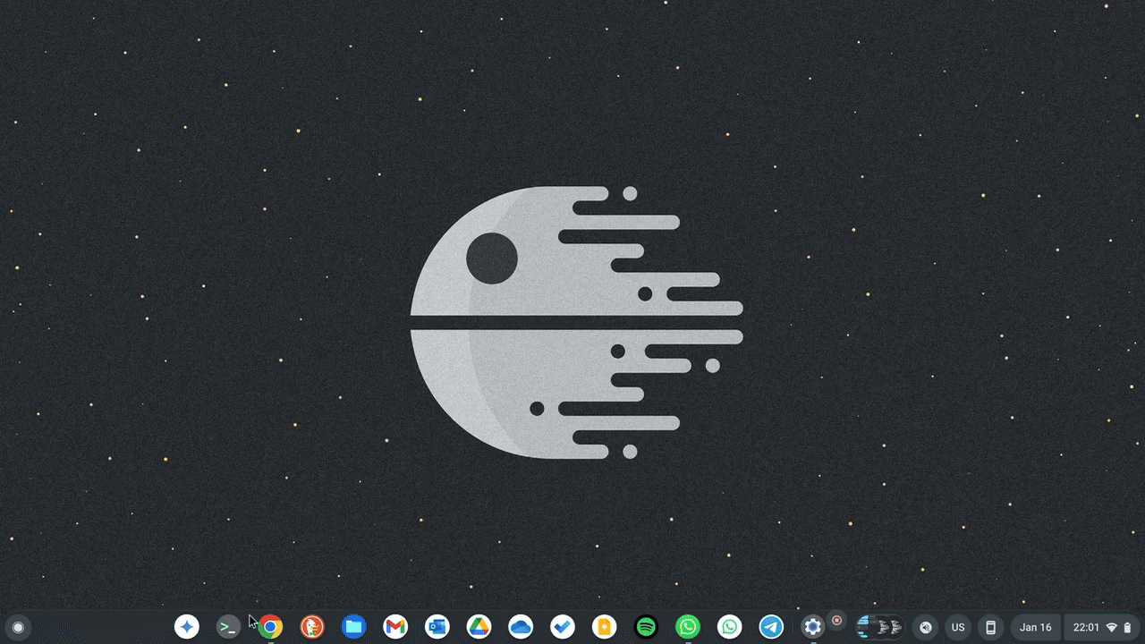Open the green WhatsApp icon

688,627
